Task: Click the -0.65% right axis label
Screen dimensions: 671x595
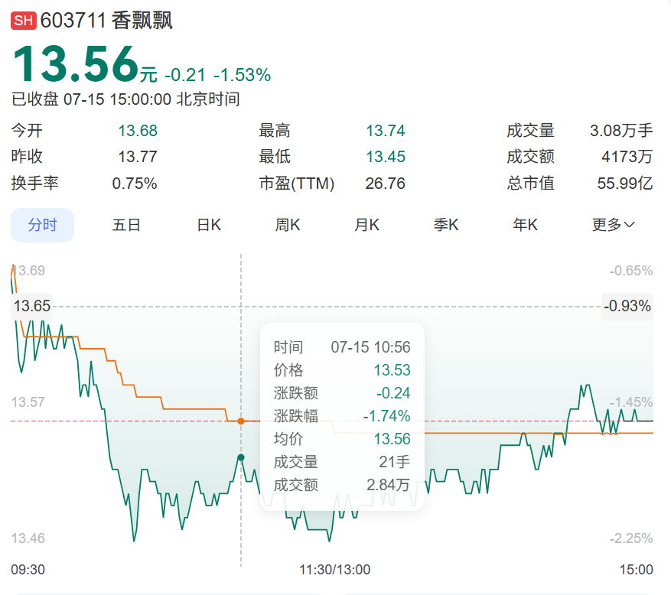Action: click(x=631, y=271)
